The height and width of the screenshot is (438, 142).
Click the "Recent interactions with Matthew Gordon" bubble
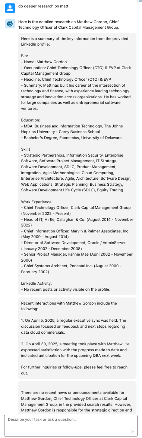(78, 338)
